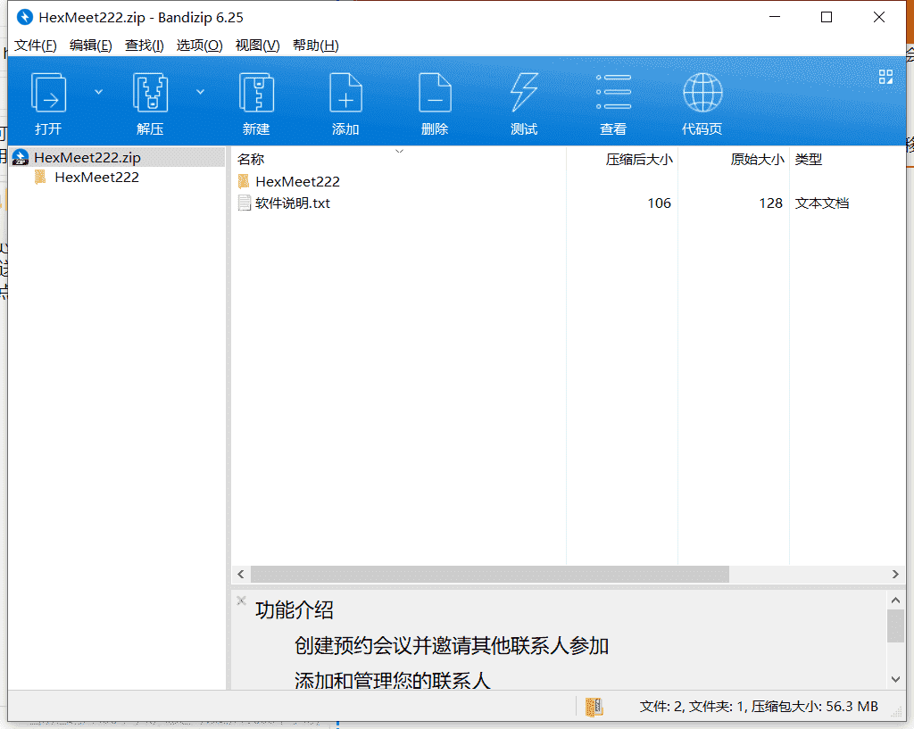This screenshot has width=914, height=729.
Task: Click the New archive (新建) icon
Action: click(256, 93)
